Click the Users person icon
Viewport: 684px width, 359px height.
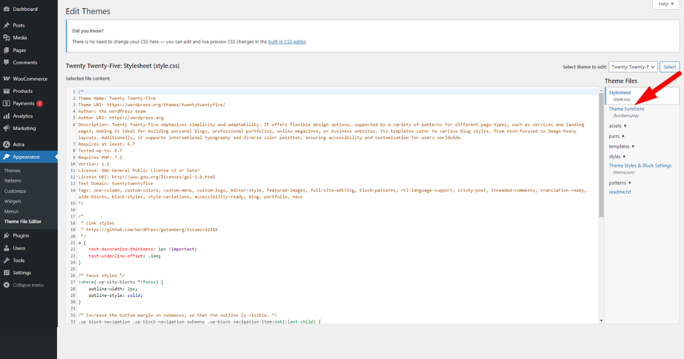pos(6,248)
